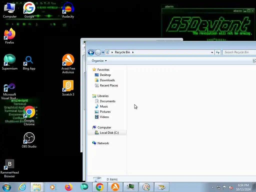Click the Windows Start orb
Viewport: 256px width, 192px height.
coord(7,187)
